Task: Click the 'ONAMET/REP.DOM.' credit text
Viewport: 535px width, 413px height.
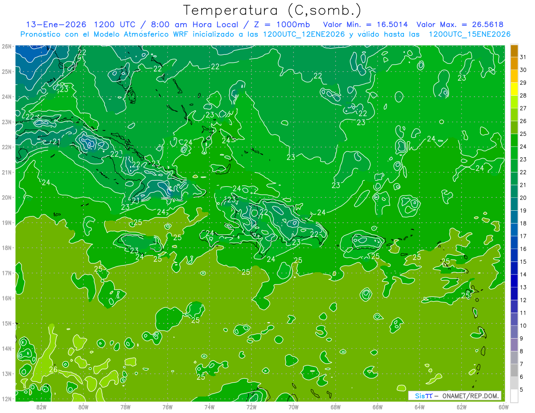Action: click(471, 396)
